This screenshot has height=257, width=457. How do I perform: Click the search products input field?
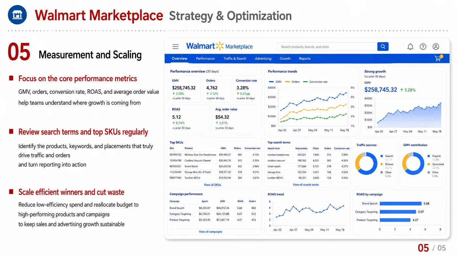(327, 47)
